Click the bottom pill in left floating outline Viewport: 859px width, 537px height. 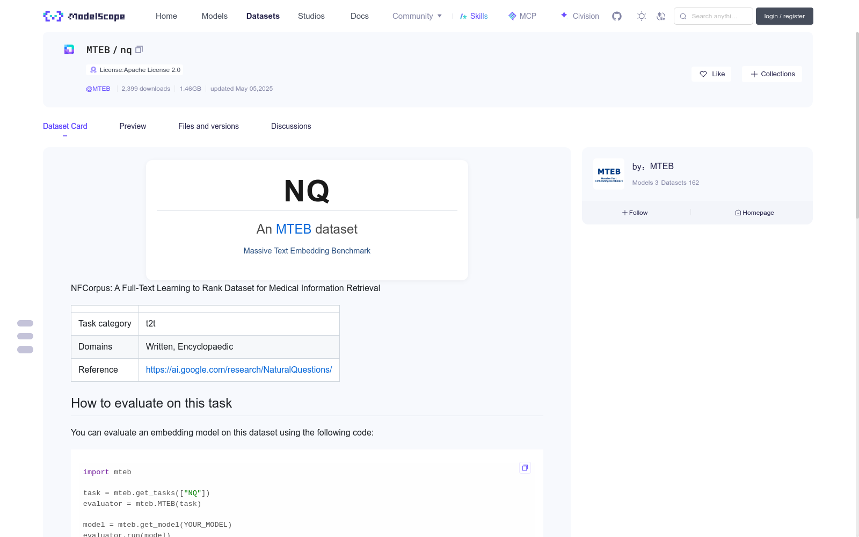pyautogui.click(x=25, y=350)
